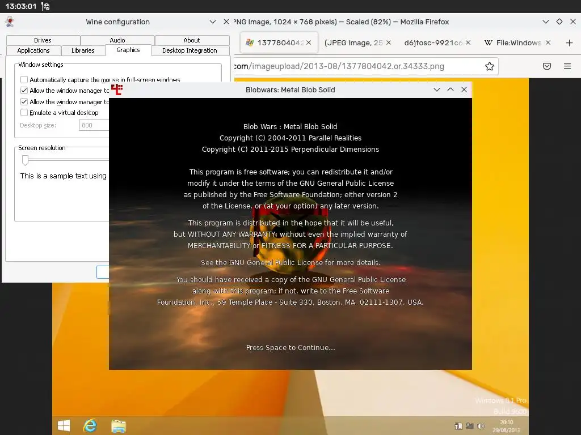This screenshot has width=581, height=435.
Task: Enable automatically capture the mouse checkbox
Action: point(24,79)
